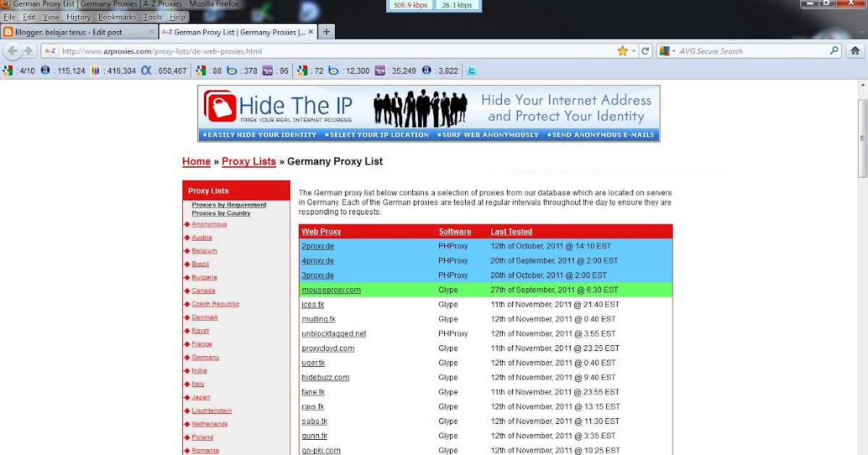The image size is (868, 455).
Task: Select Germany in the country list
Action: pos(205,357)
